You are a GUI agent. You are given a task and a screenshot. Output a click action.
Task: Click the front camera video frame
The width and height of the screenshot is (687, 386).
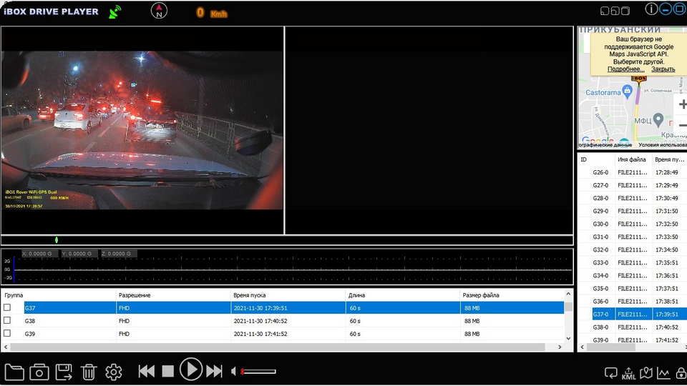(x=142, y=130)
